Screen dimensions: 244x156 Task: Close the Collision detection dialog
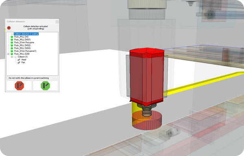[57, 21]
